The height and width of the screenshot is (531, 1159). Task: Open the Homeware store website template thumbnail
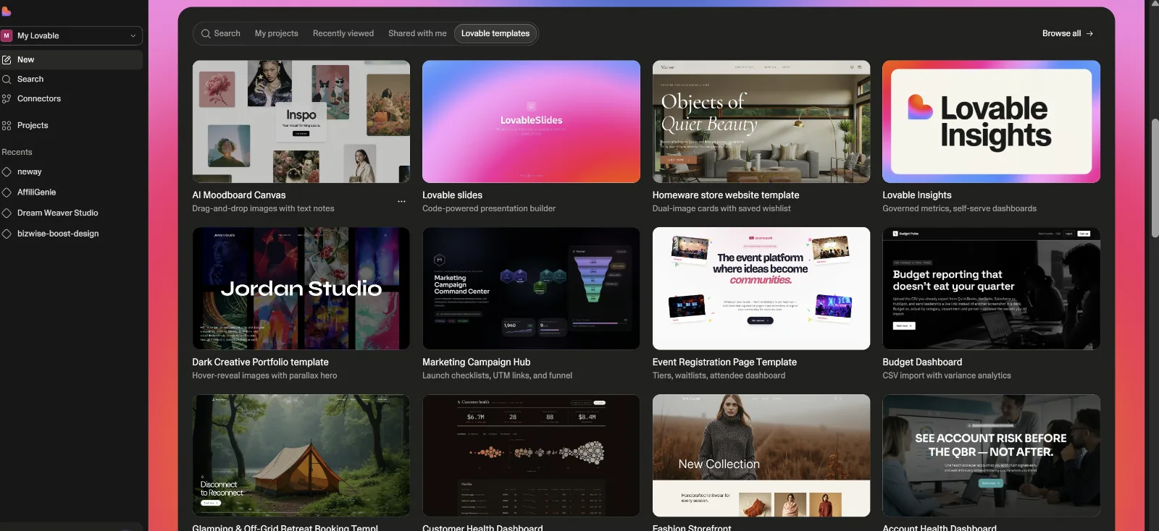[761, 122]
